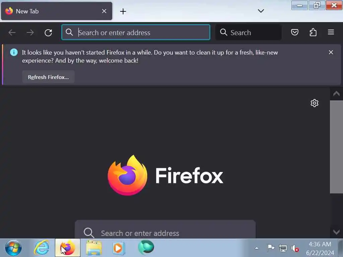Click the Refresh Firefox… button
This screenshot has width=343, height=257.
[48, 77]
